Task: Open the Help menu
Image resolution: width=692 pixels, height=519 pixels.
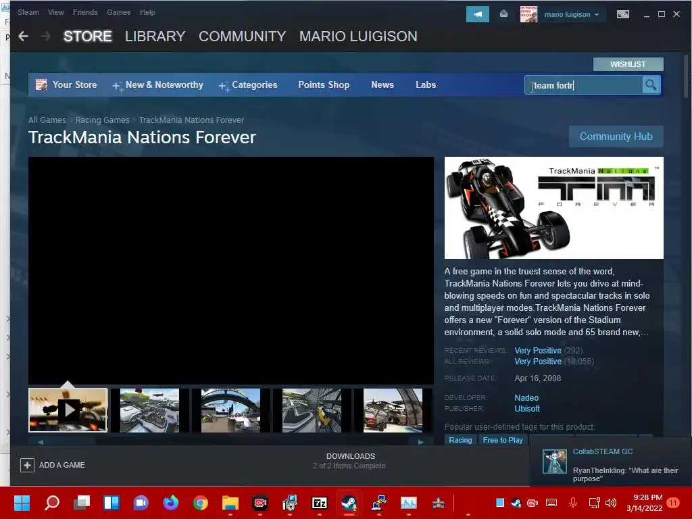Action: pyautogui.click(x=147, y=12)
